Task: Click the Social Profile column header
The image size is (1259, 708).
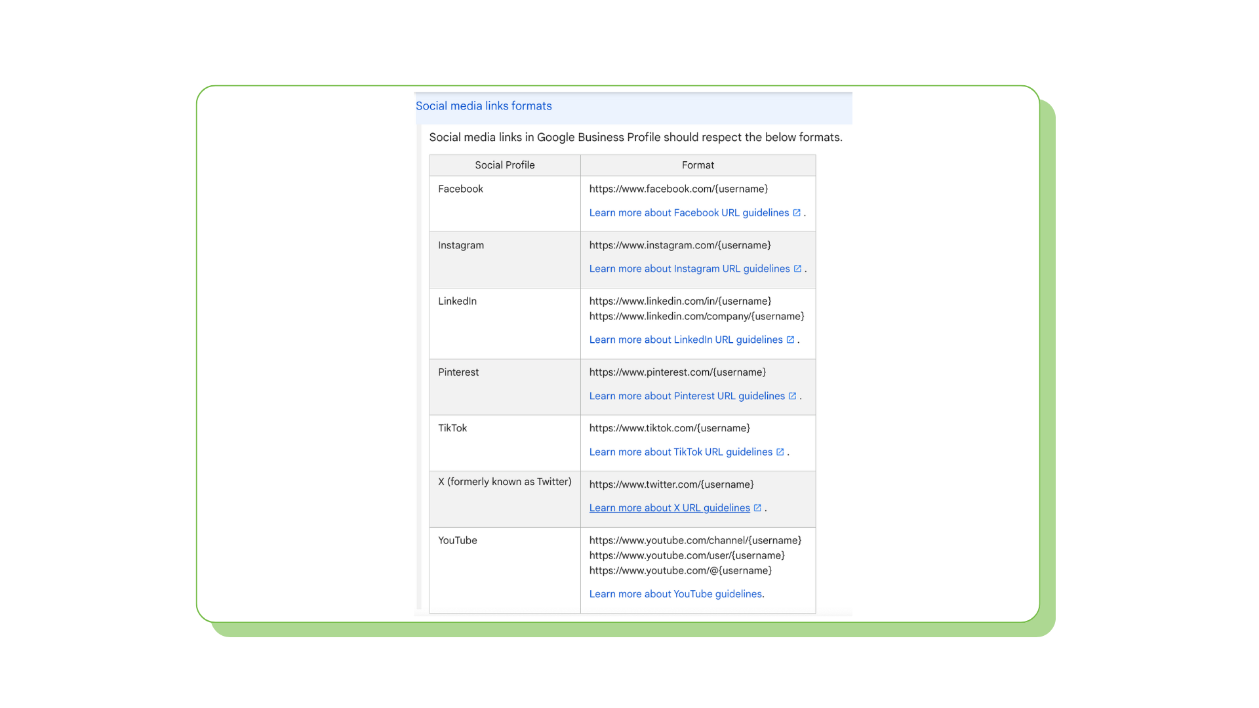Action: pos(505,165)
